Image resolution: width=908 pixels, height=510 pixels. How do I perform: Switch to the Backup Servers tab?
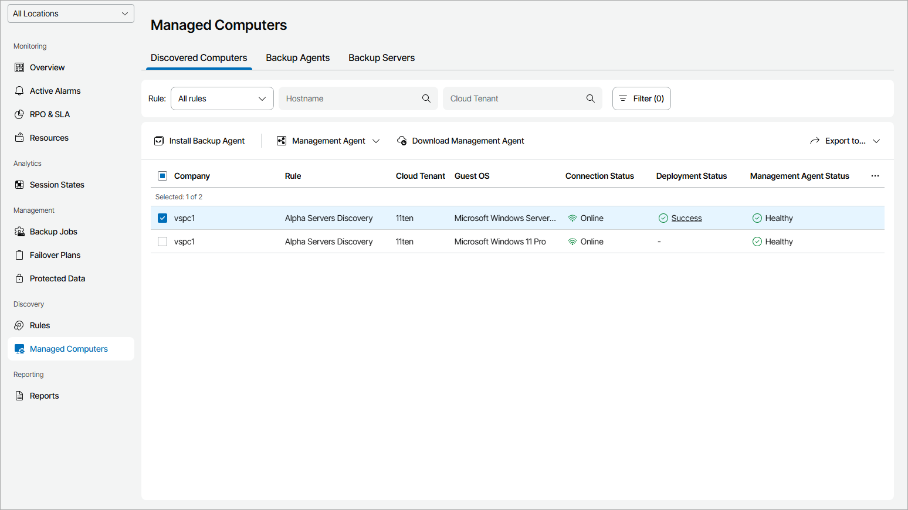tap(381, 57)
